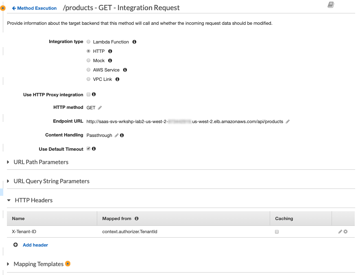Uncheck Use Default Timeout
358x275 pixels.
click(x=88, y=149)
